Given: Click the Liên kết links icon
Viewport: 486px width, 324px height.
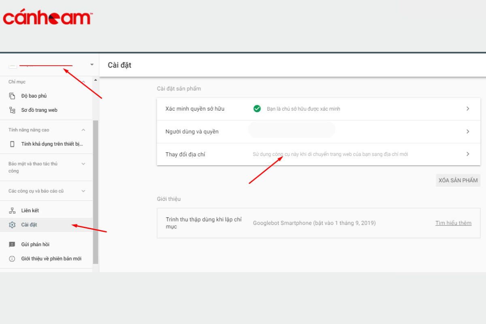Looking at the screenshot, I should [x=12, y=211].
